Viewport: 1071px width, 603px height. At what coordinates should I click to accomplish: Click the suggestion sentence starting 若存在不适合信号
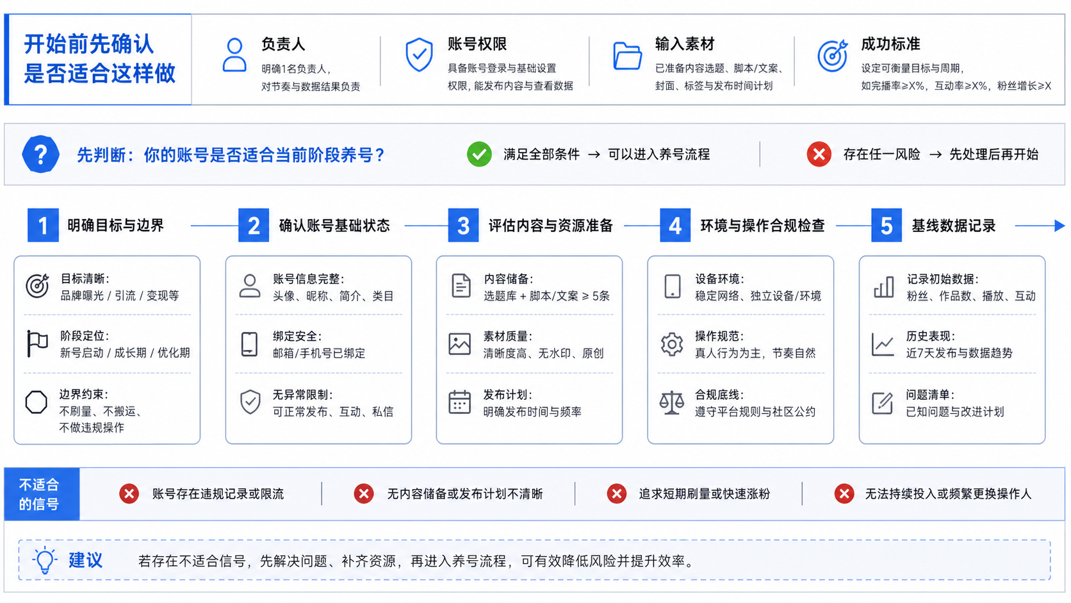[x=417, y=561]
